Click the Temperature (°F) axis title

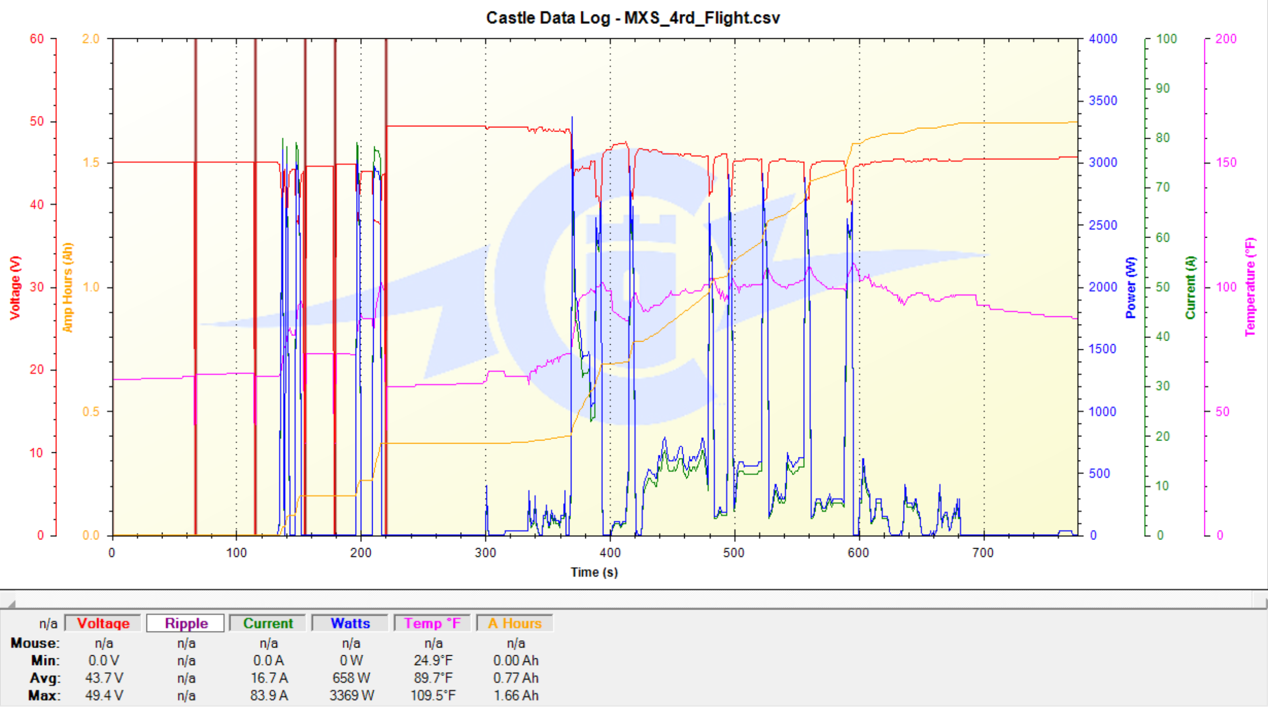(1250, 287)
